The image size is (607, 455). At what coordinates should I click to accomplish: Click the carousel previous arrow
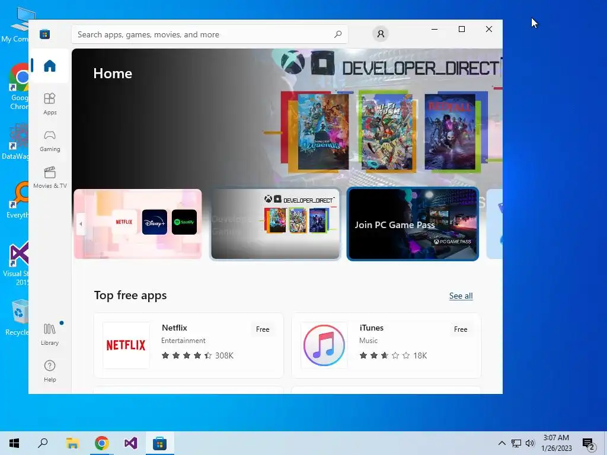tap(81, 223)
